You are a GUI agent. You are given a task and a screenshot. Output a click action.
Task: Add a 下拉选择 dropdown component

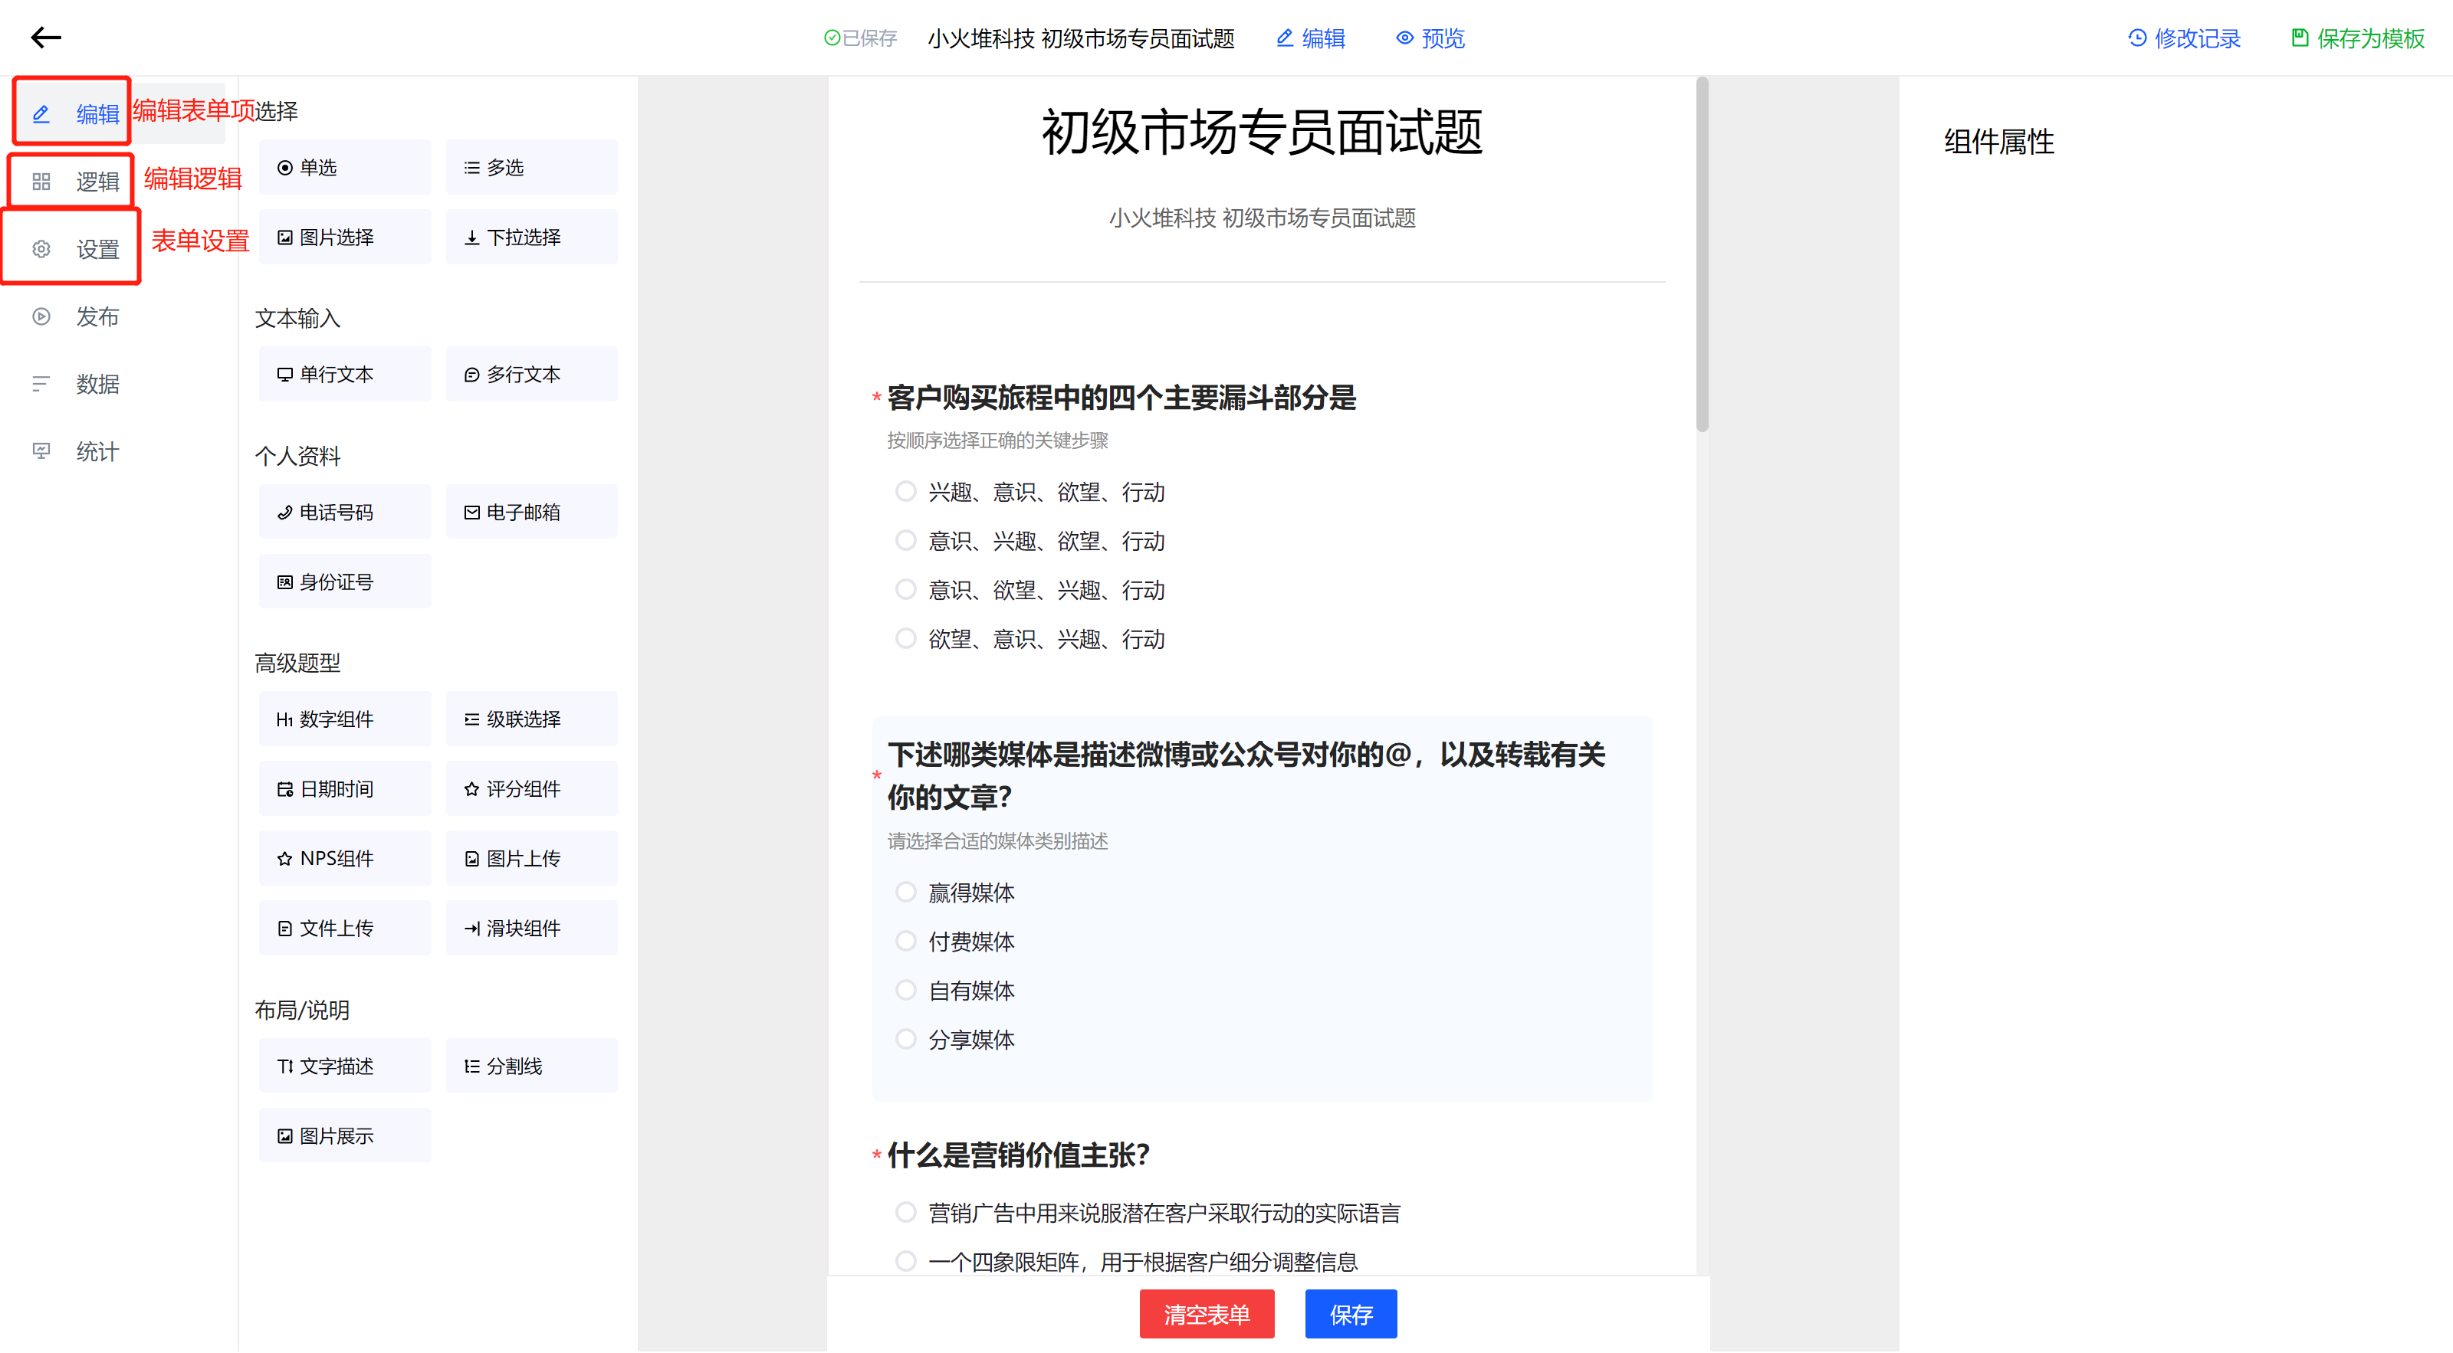[x=530, y=237]
